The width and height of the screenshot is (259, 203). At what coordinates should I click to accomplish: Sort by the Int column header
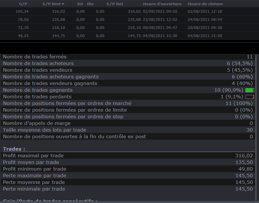click(80, 4)
